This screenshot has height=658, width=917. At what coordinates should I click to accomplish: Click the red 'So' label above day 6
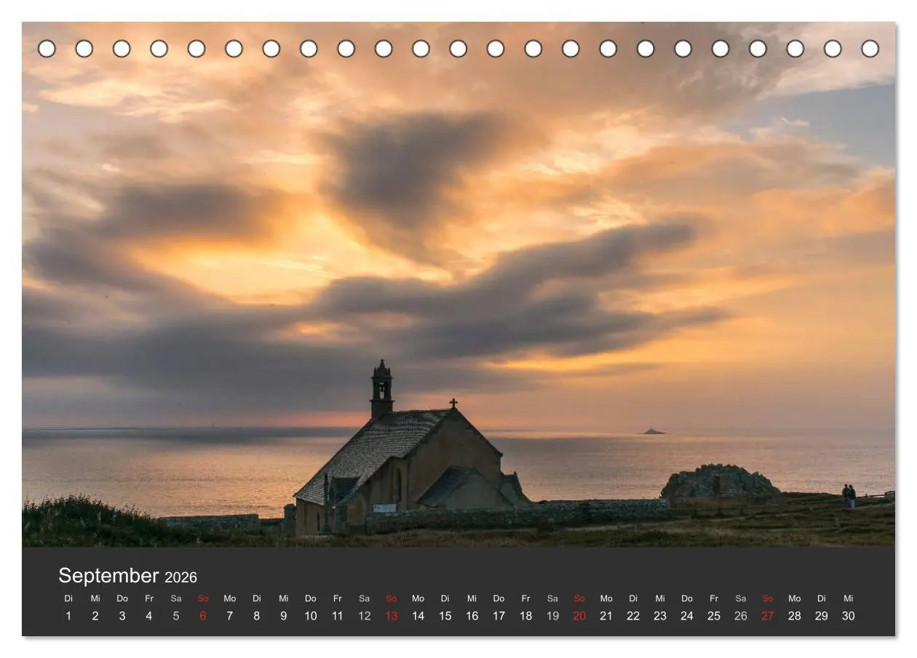coord(203,598)
